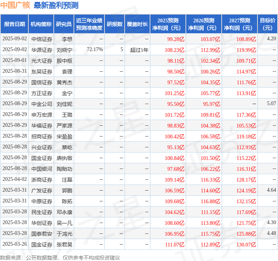Click researcher 邓永康 cell
Viewport: 278px width, 261px height.
(x=65, y=212)
